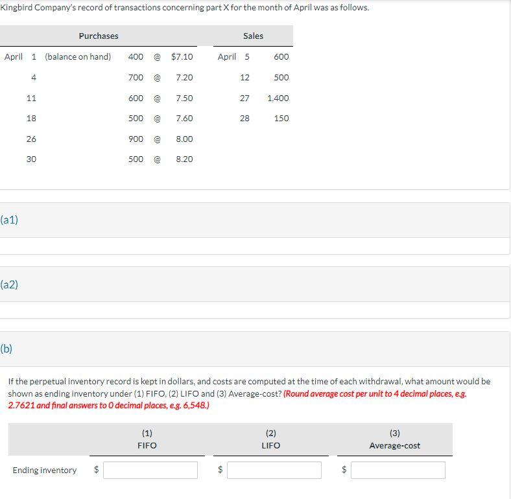Click the 150 units sold on April 28
The width and height of the screenshot is (511, 499).
pyautogui.click(x=281, y=118)
